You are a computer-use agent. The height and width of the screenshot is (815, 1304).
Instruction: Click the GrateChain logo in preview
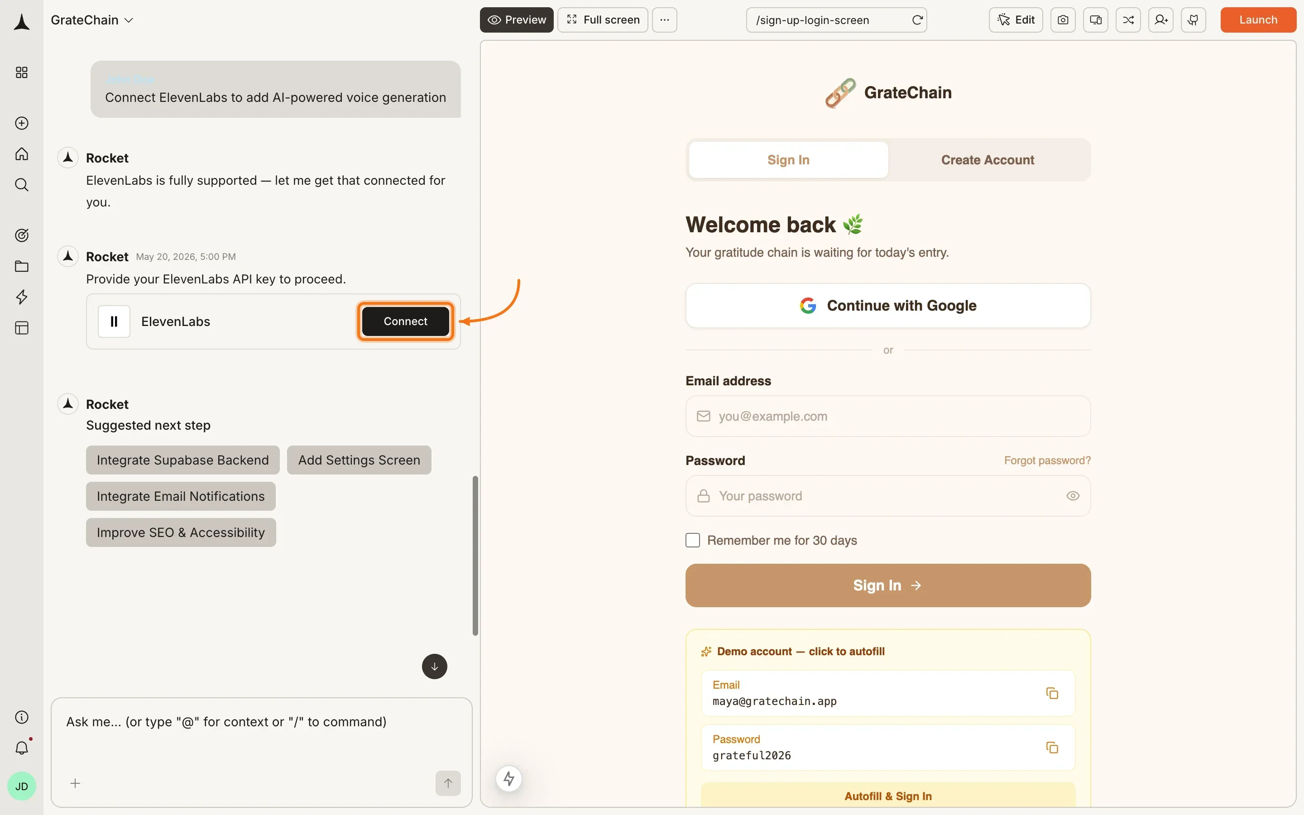(x=888, y=93)
